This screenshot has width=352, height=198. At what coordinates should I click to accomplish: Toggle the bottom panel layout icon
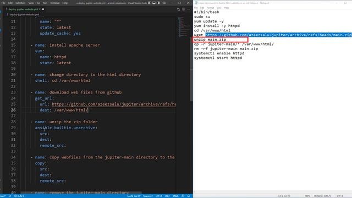pyautogui.click(x=154, y=3)
